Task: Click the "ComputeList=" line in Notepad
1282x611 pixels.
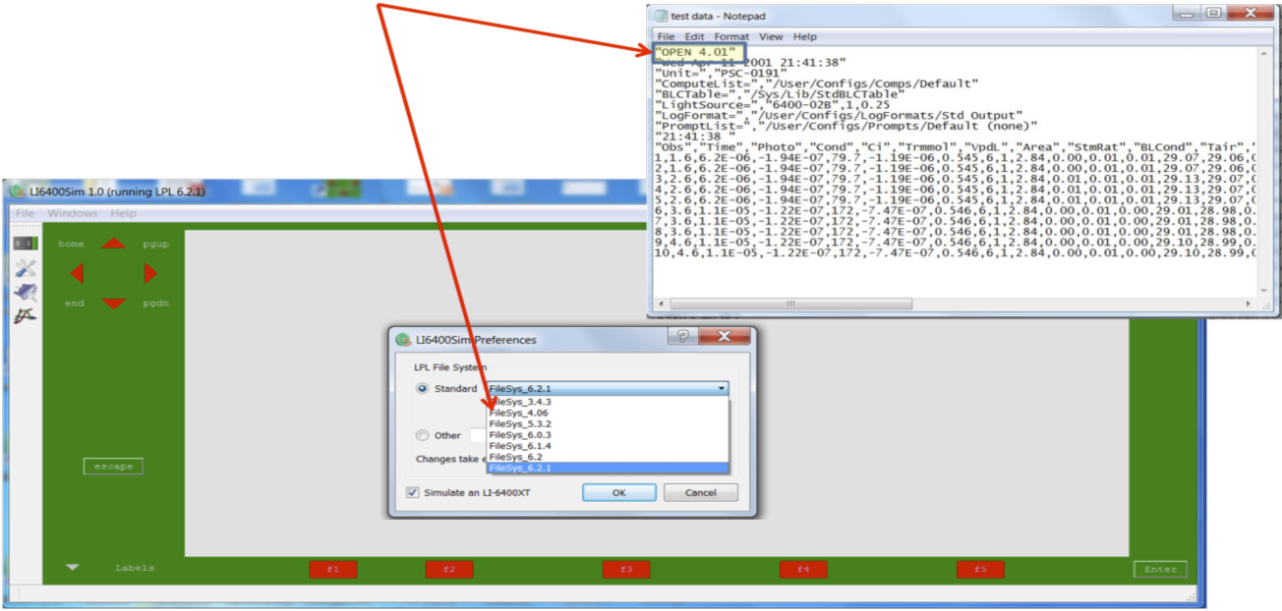Action: [x=817, y=83]
